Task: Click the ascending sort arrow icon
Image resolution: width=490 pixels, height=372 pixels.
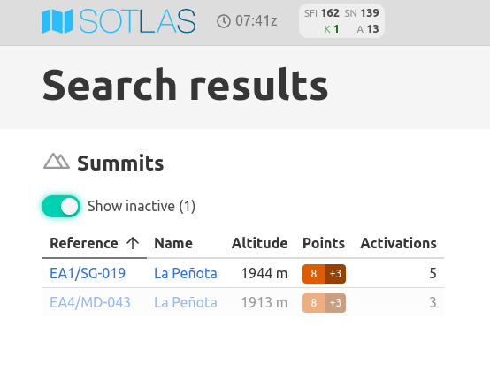Action: (133, 243)
